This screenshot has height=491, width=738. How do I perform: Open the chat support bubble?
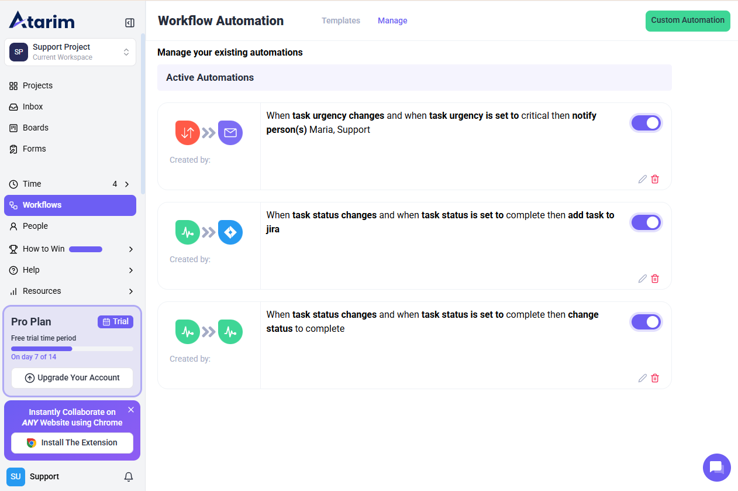(x=716, y=467)
